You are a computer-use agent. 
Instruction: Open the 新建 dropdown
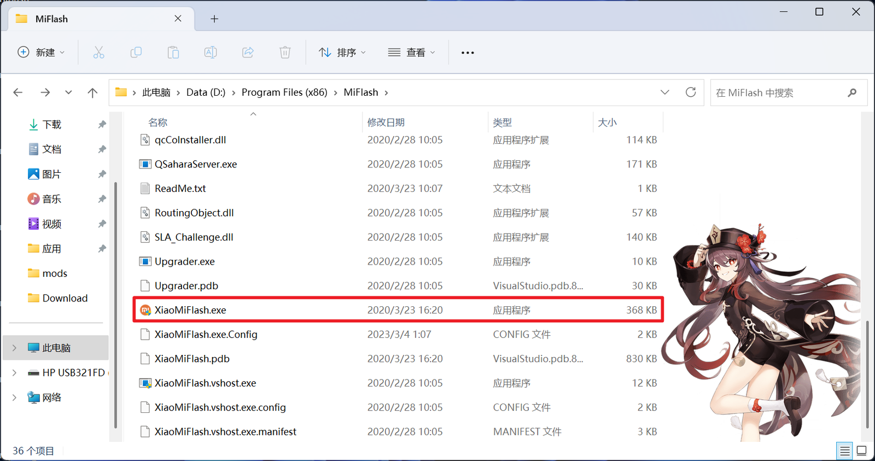tap(42, 52)
